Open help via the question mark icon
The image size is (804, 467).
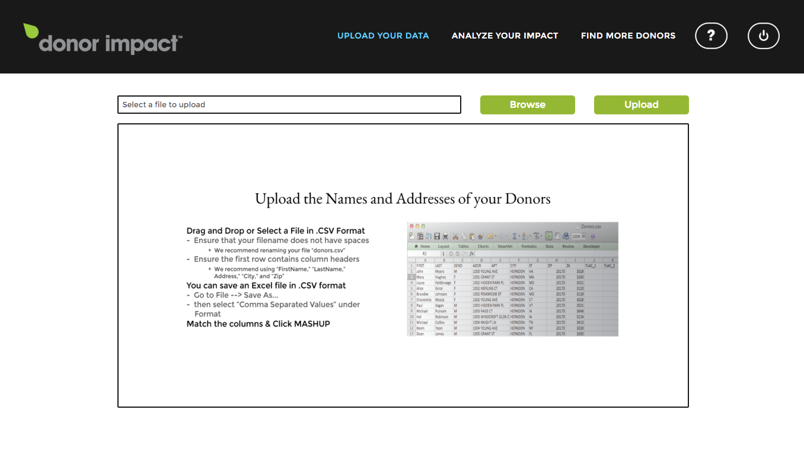tap(710, 36)
